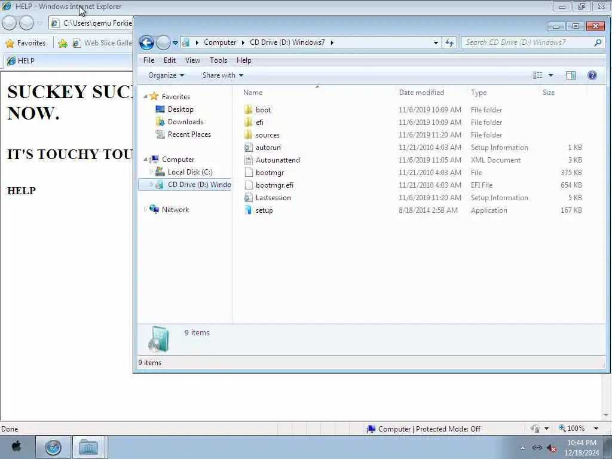Open the Edit menu

pyautogui.click(x=169, y=60)
